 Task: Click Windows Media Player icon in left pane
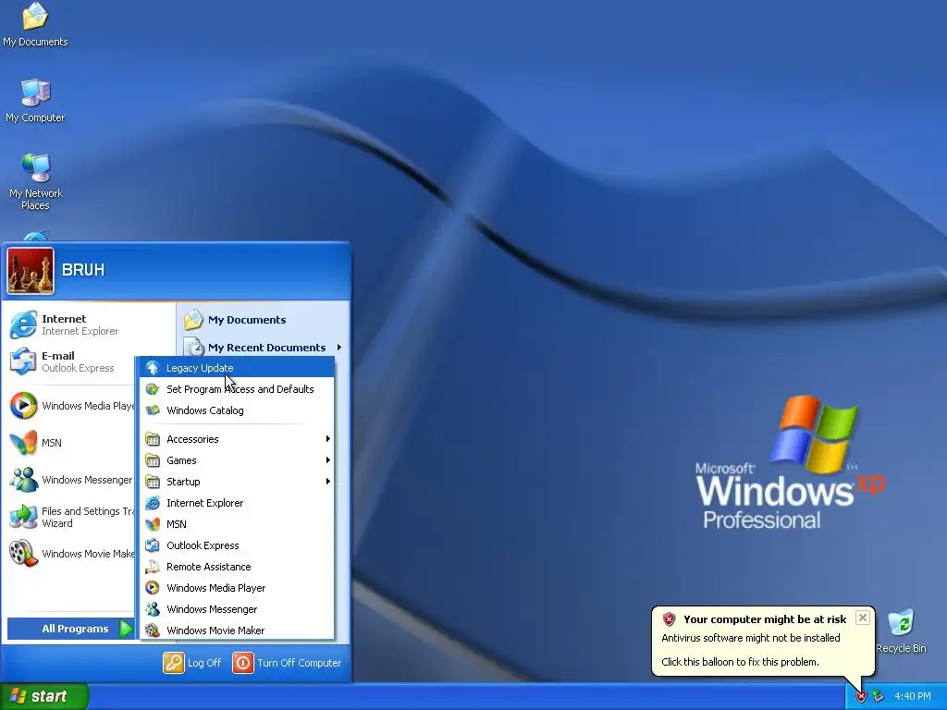click(23, 406)
